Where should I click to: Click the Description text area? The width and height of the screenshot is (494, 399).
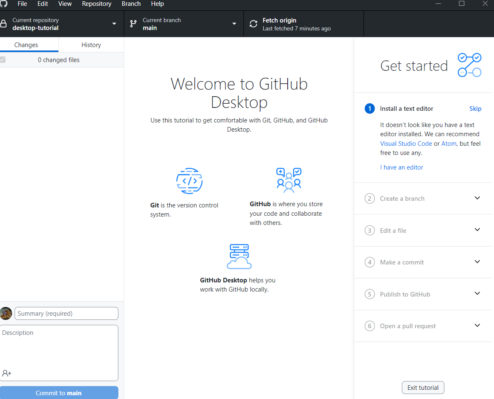59,353
